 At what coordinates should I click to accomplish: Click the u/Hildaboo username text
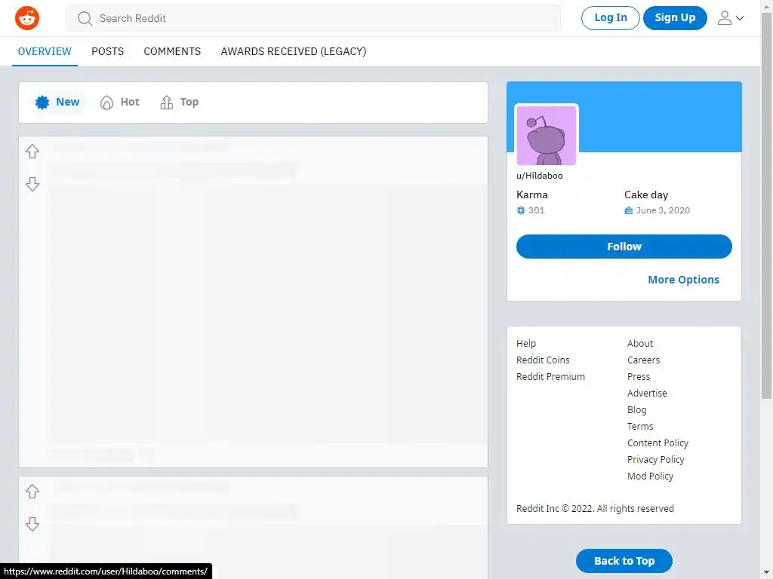click(539, 176)
